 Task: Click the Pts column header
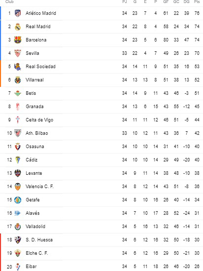[x=197, y=2]
